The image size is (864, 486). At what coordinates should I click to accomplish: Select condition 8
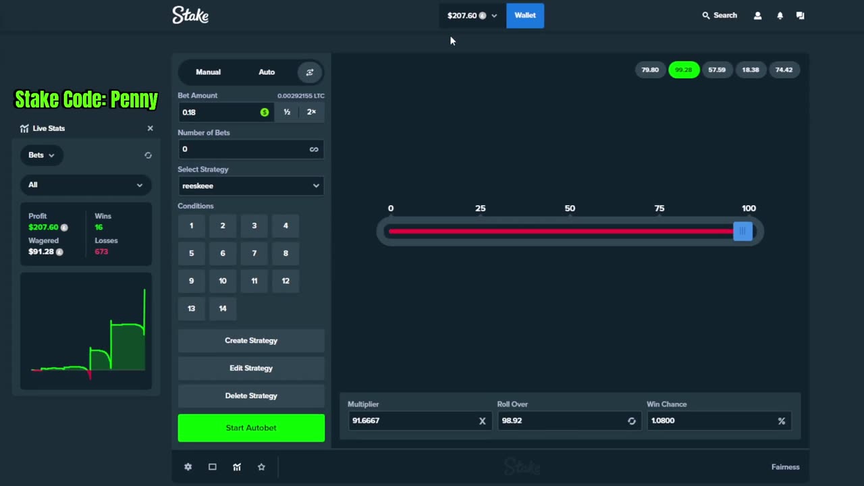coord(286,254)
